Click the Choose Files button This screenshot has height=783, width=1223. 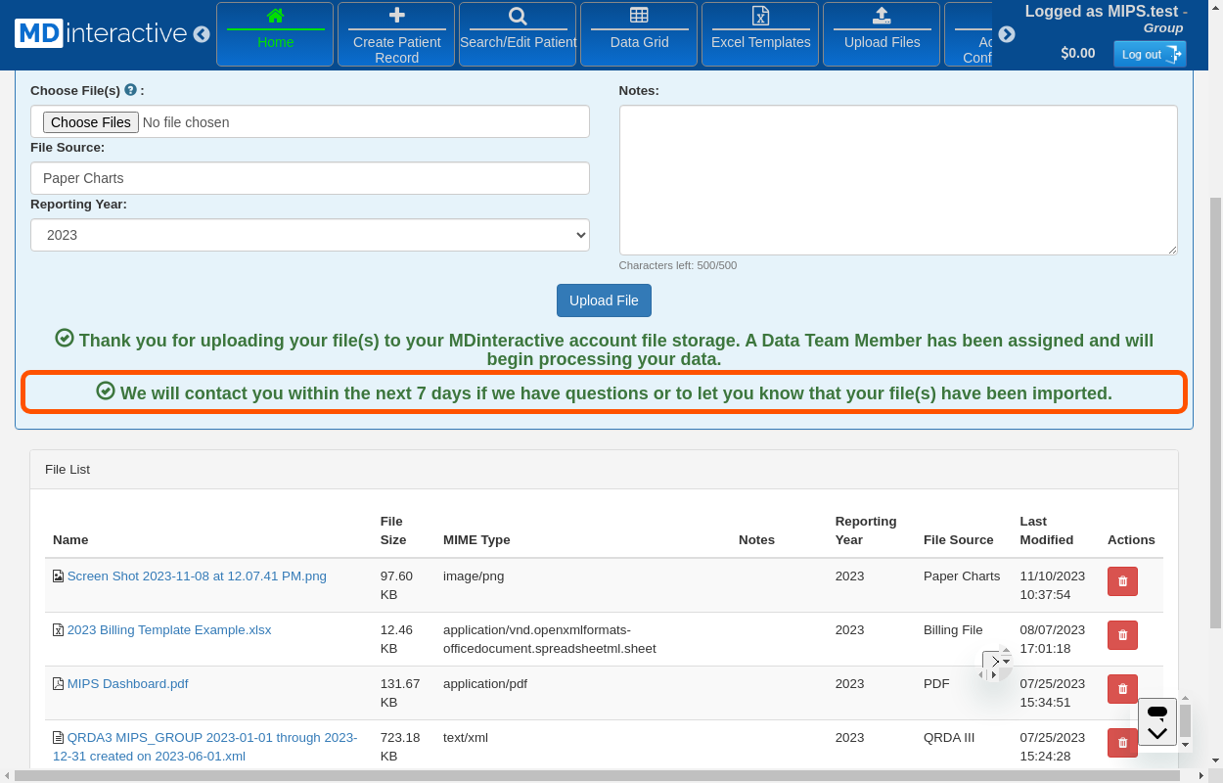[90, 122]
